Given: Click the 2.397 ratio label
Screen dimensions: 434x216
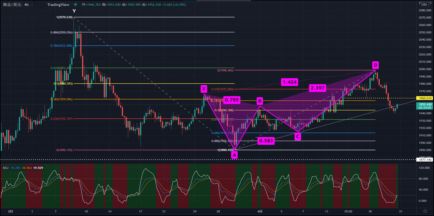Looking at the screenshot, I should (x=318, y=88).
